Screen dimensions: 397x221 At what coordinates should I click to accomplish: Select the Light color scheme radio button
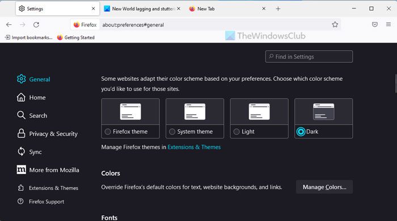(236, 132)
